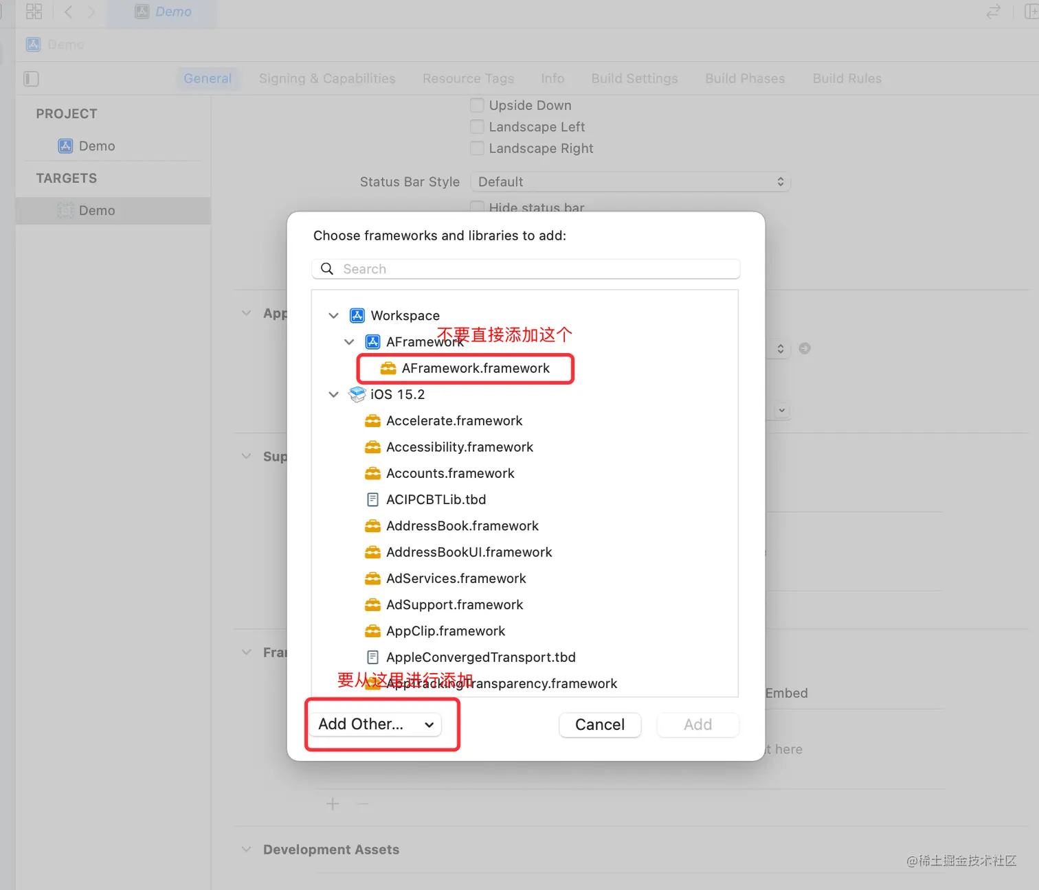This screenshot has height=890, width=1039.
Task: Open the Build Settings tab
Action: [x=634, y=78]
